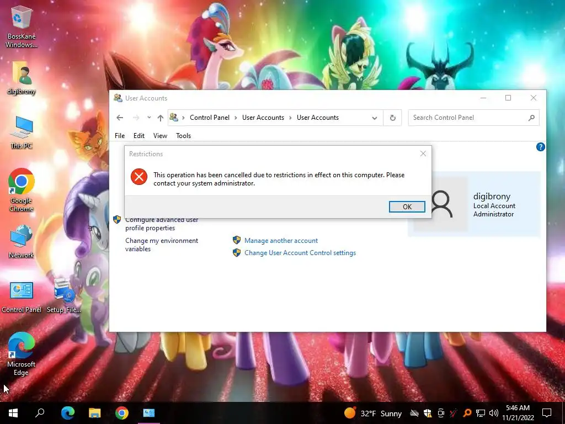Select the Google Chrome desktop shortcut
This screenshot has height=424, width=565.
coord(22,190)
